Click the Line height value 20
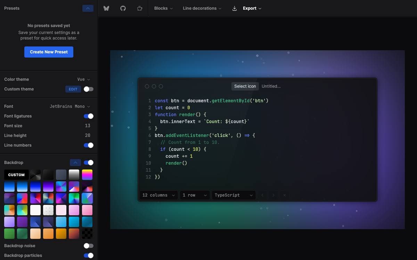The image size is (417, 260). (88, 136)
